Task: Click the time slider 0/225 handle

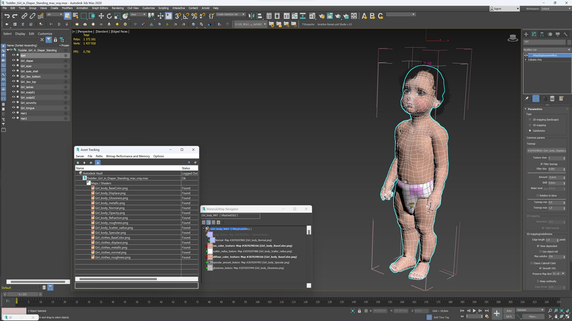Action: point(23,294)
